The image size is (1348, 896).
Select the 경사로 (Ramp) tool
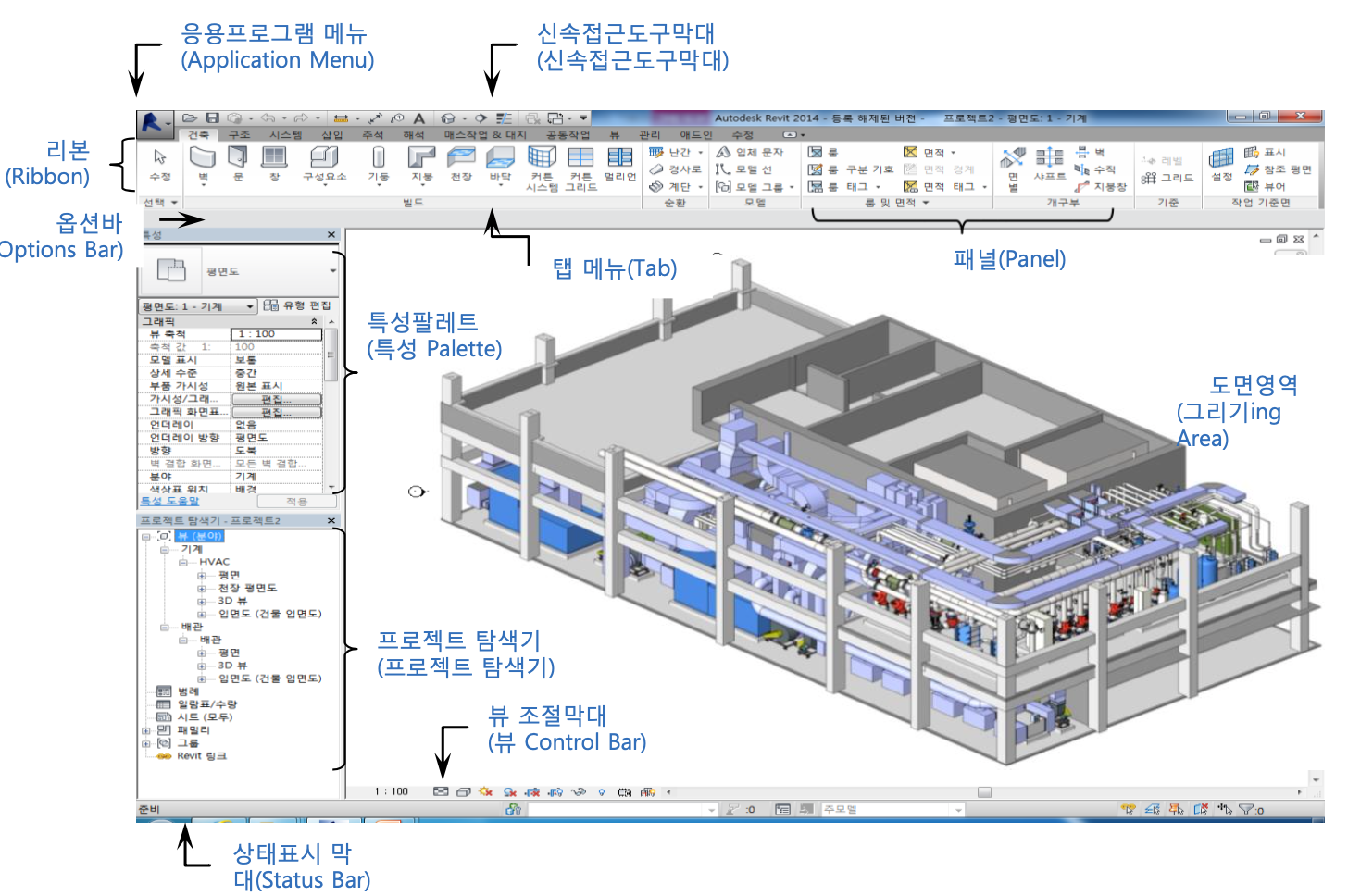click(x=676, y=169)
